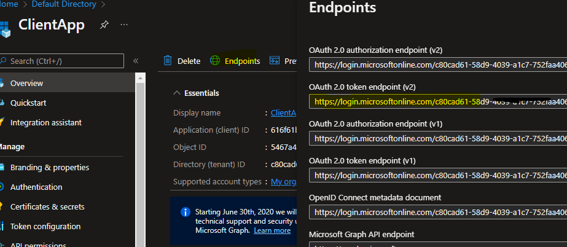Open the Overview menu item
Screen dimensions: 567x247
click(x=26, y=83)
